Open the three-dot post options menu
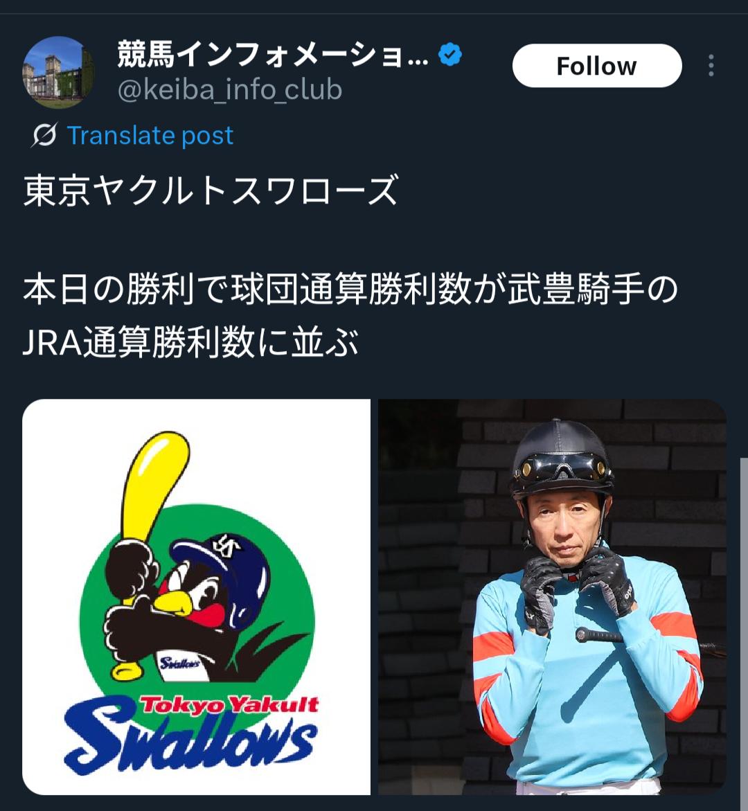 tap(711, 66)
